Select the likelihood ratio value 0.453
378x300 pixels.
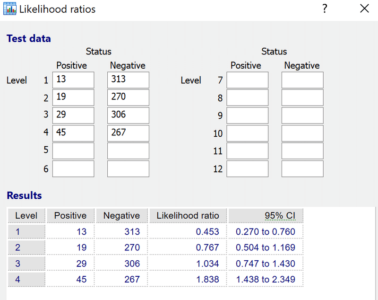pos(206,231)
